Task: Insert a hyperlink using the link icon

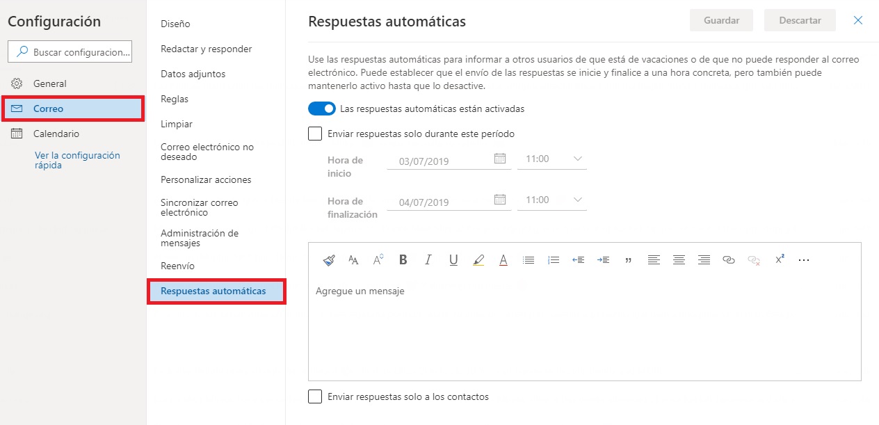Action: [729, 259]
